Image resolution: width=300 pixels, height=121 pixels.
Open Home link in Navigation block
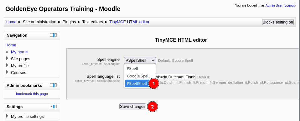tap(11, 45)
